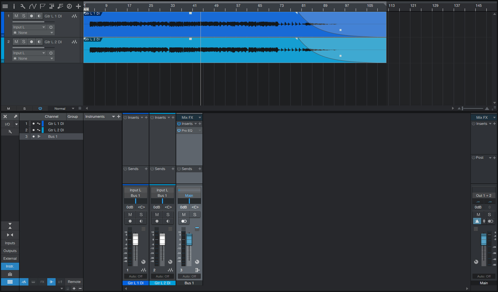Toggle Pro EQ power on Bus 1

pos(179,130)
